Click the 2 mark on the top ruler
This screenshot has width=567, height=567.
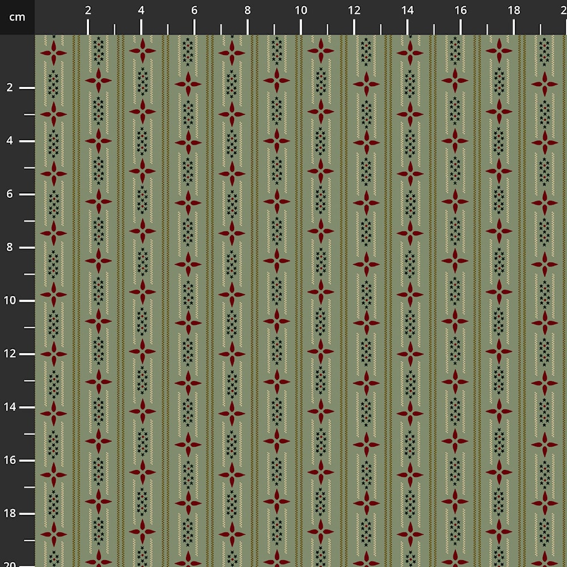[88, 10]
